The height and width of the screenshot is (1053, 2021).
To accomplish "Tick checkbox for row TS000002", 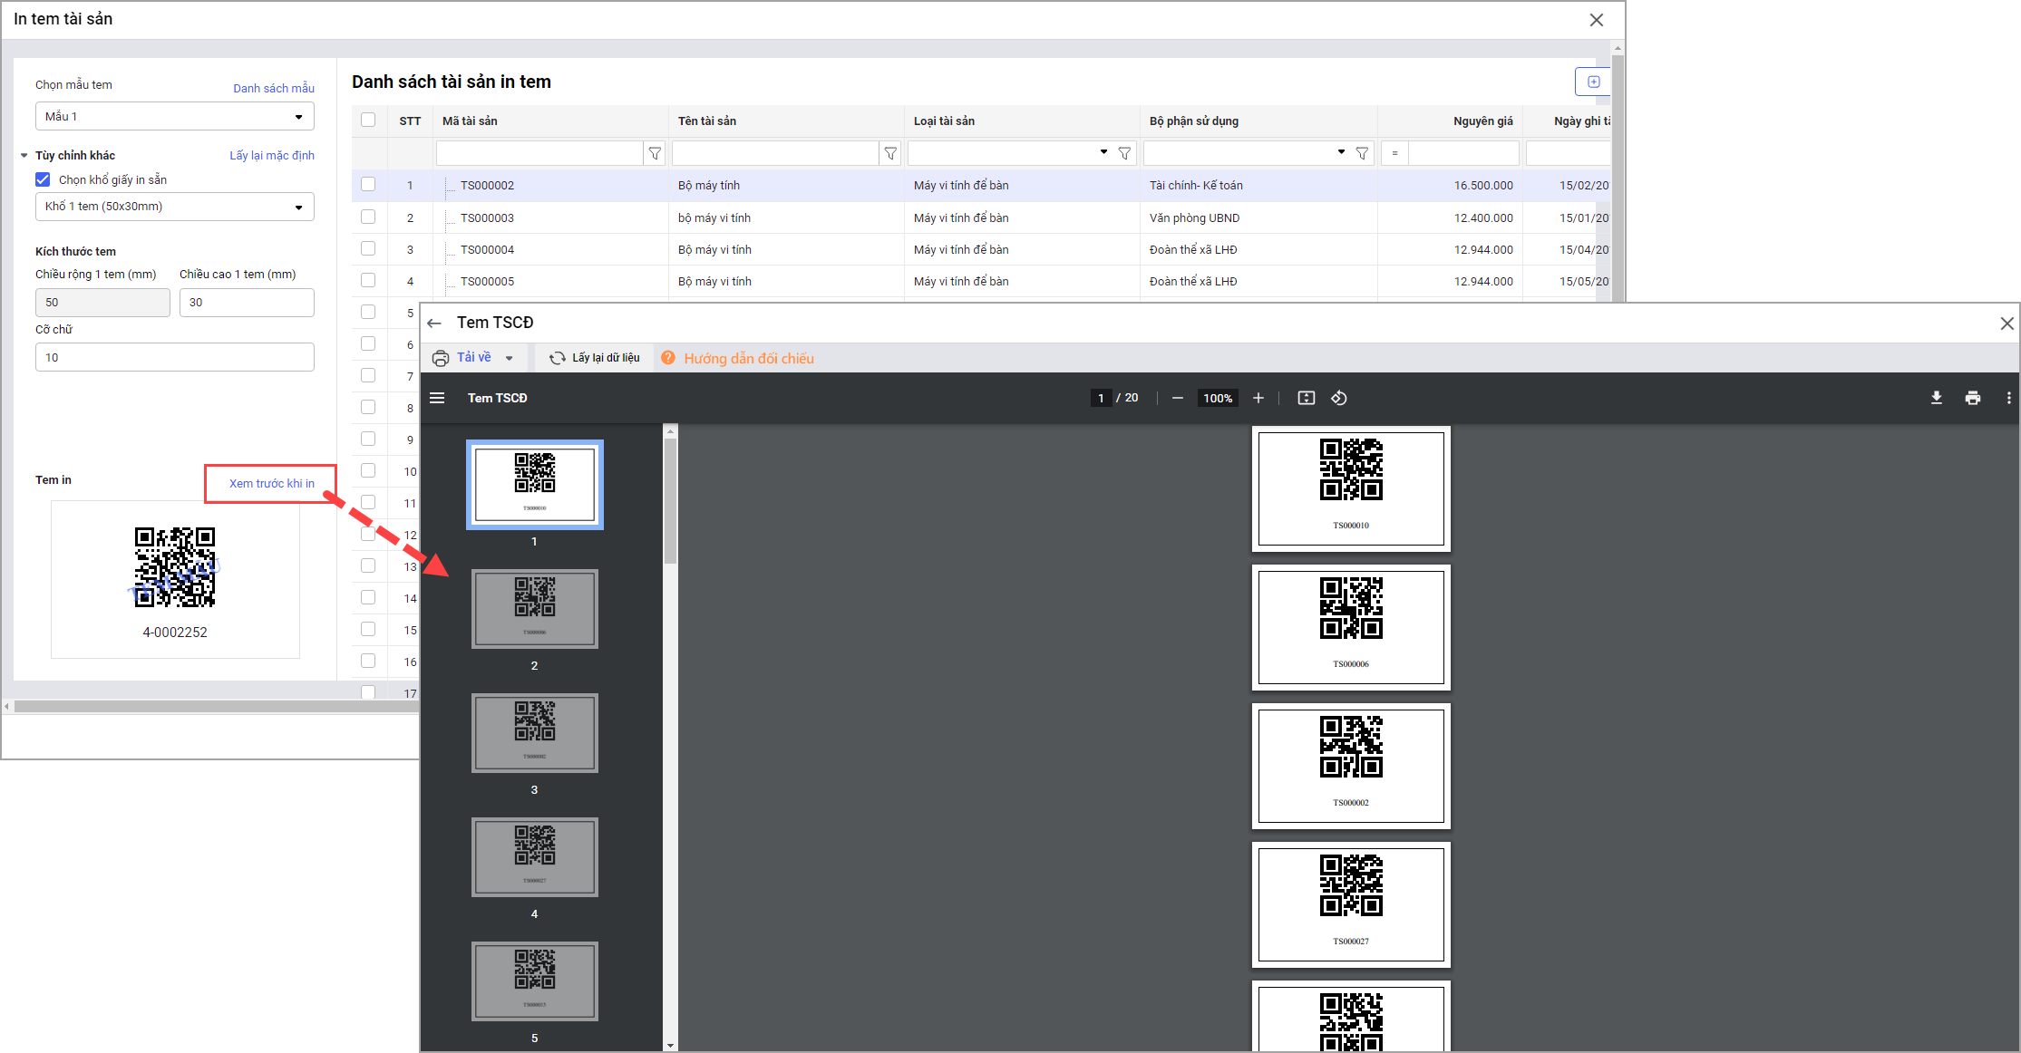I will pyautogui.click(x=368, y=185).
